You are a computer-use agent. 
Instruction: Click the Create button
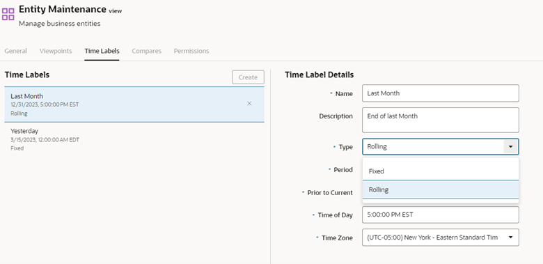tap(248, 77)
